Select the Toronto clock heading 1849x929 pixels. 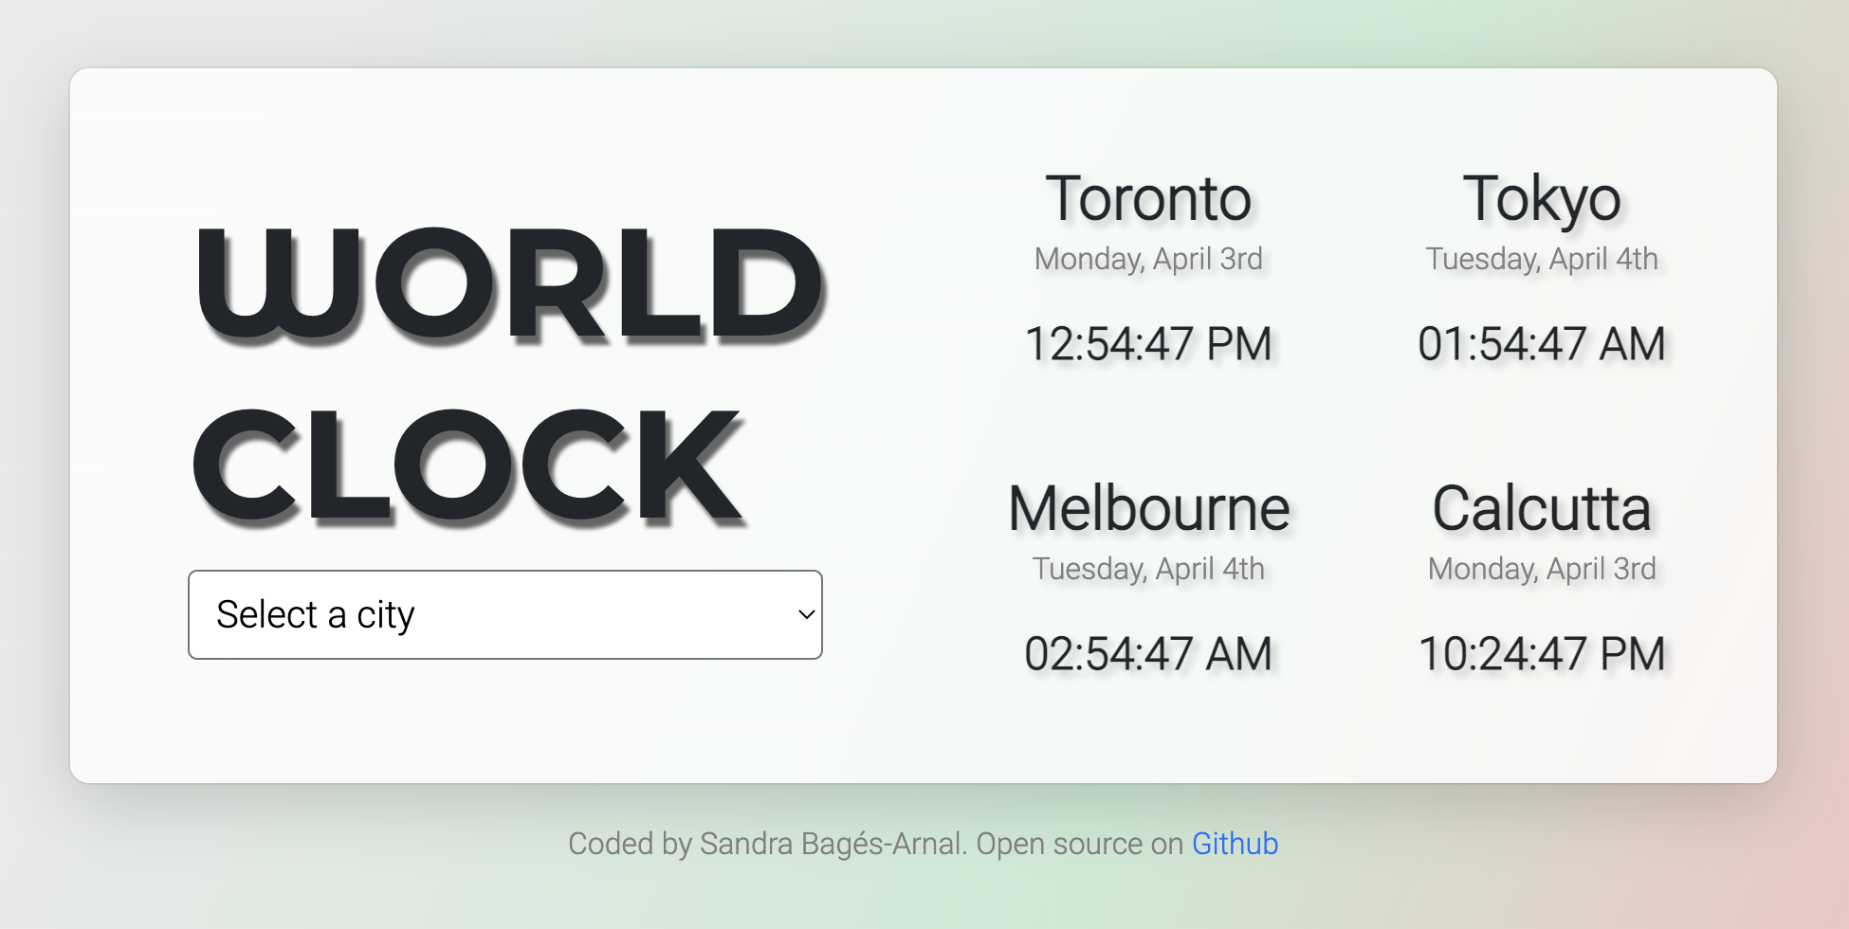tap(1150, 199)
